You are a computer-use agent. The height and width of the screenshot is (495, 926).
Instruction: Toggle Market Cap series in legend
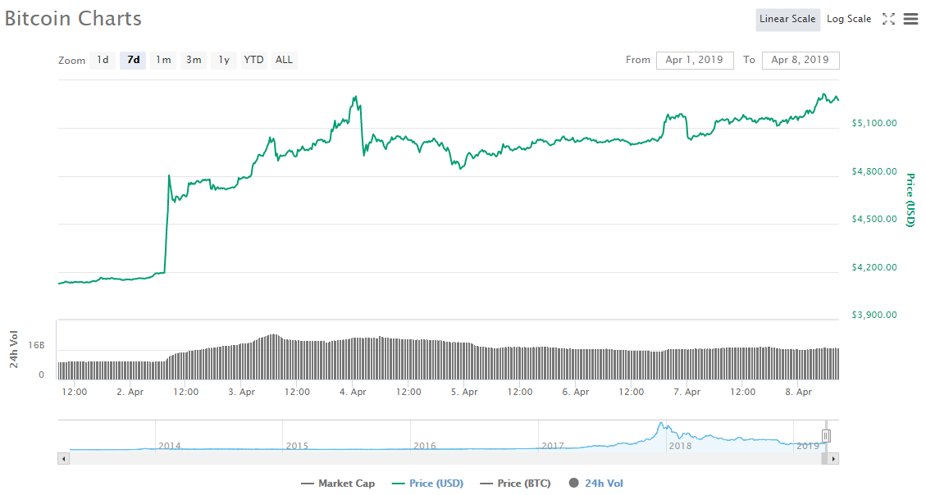(x=338, y=484)
